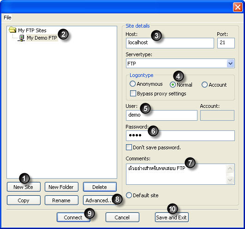Click the Port number field
This screenshot has width=245, height=229.
click(x=226, y=43)
